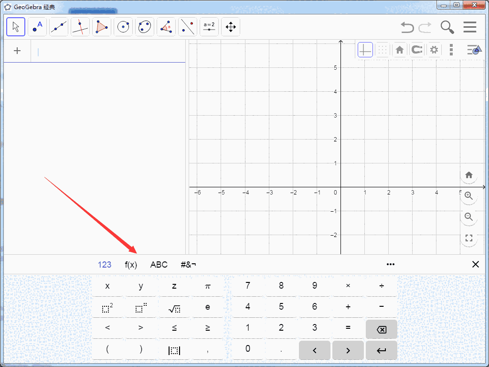Open the point capturing magnet options
Screen dimensions: 489x367
click(417, 50)
